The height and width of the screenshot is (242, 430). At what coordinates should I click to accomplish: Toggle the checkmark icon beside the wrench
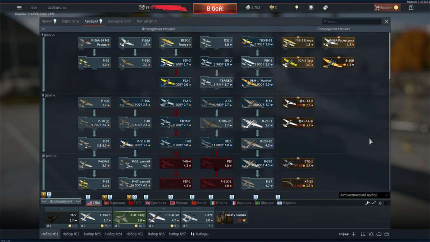coord(373,203)
